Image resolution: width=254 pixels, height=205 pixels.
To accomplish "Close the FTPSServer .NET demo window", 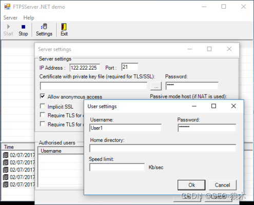I will pos(244,7).
